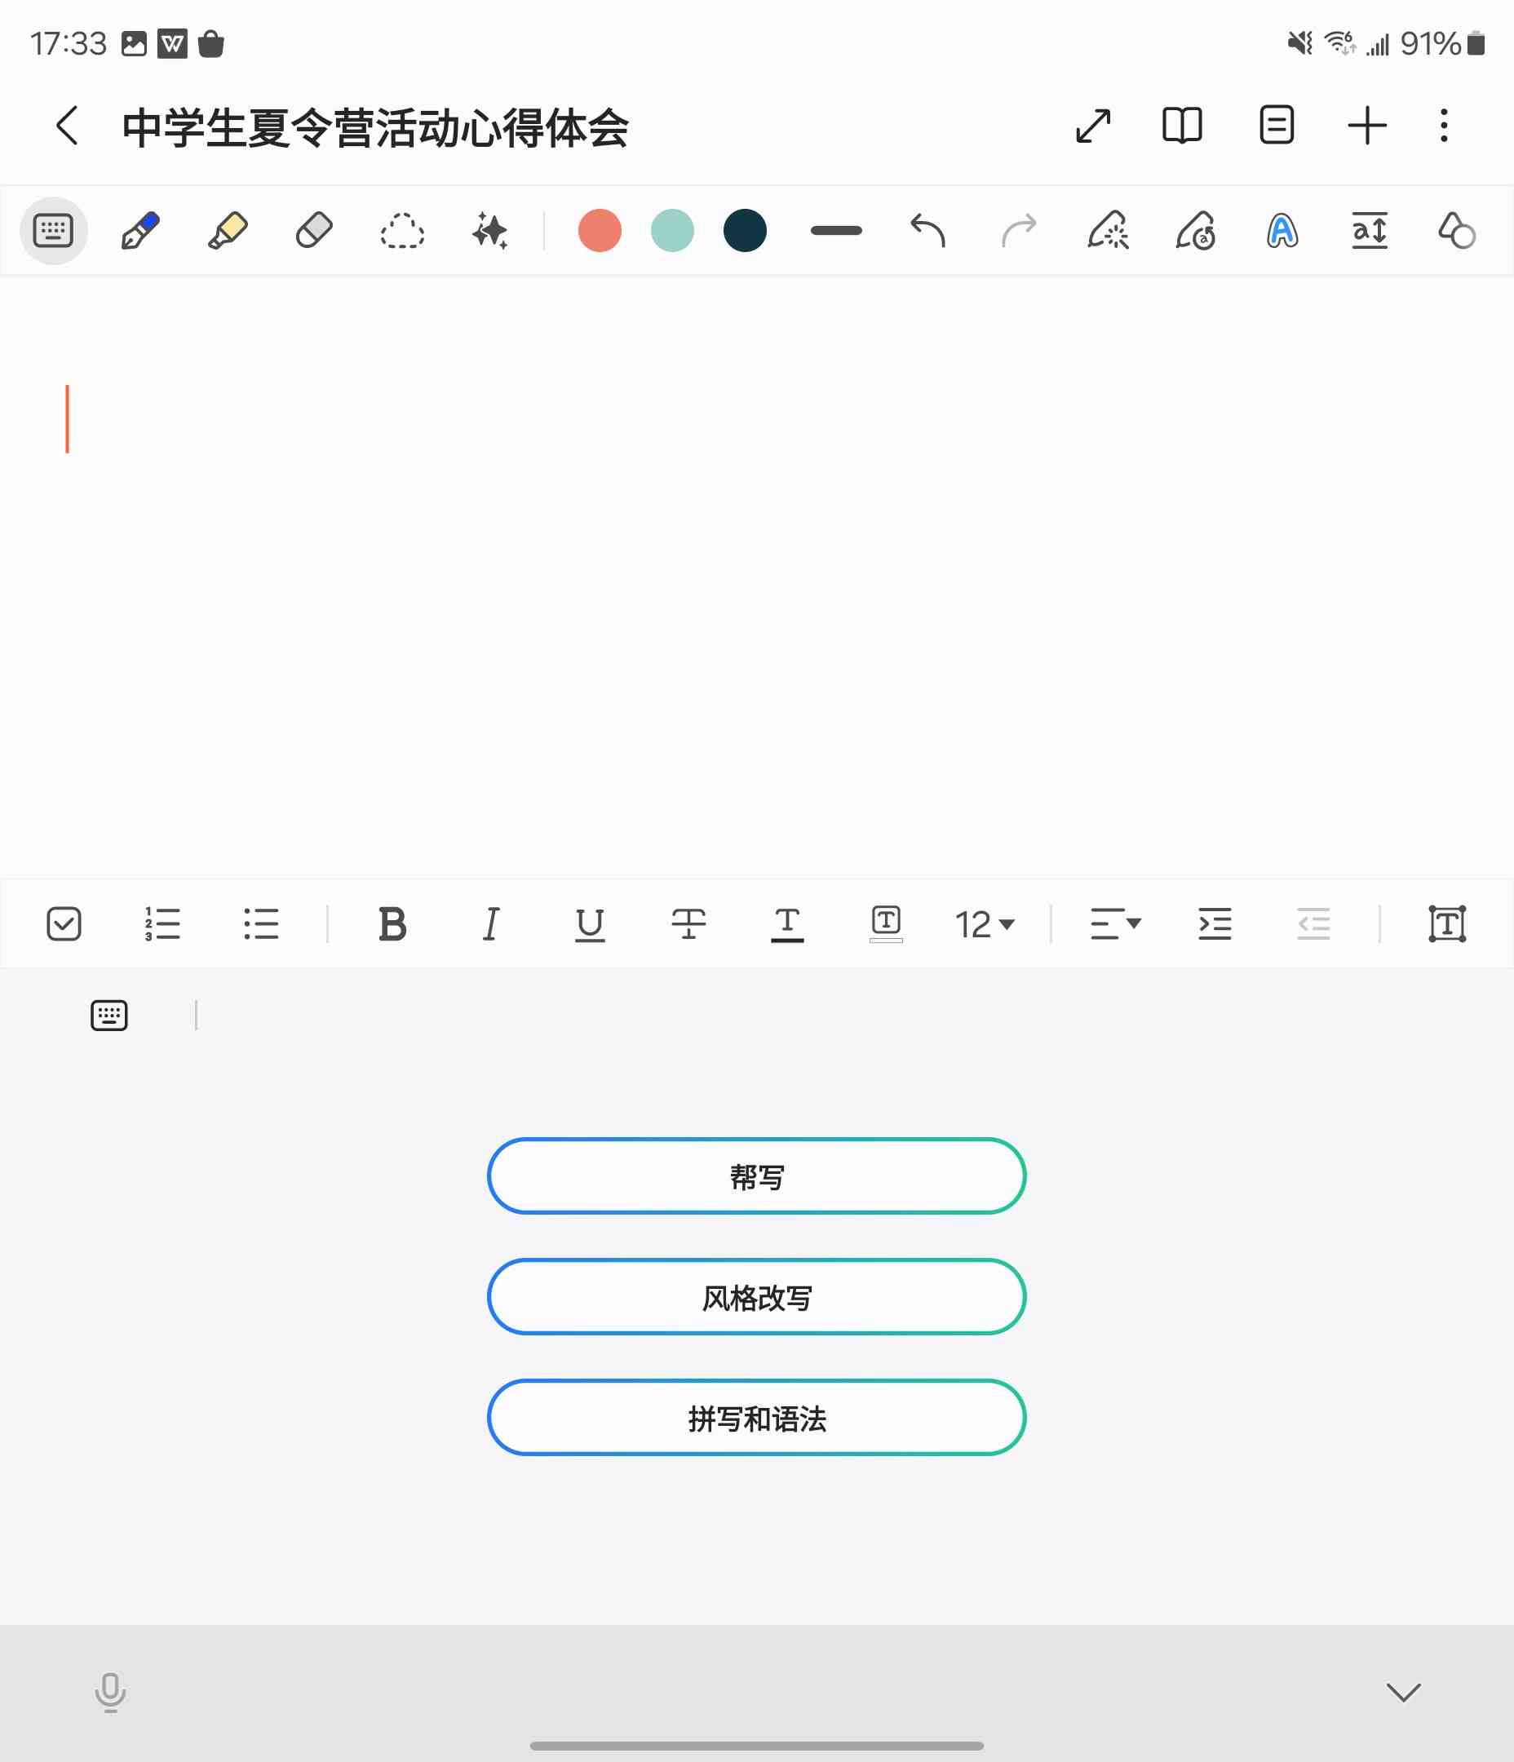This screenshot has width=1514, height=1762.
Task: Add attachment with plus icon
Action: coord(1367,126)
